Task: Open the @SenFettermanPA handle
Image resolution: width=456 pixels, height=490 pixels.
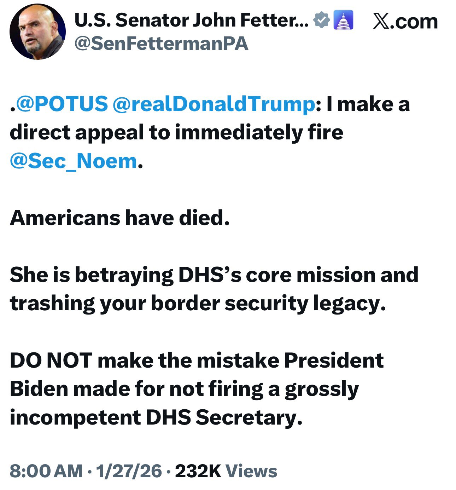Action: pos(161,44)
